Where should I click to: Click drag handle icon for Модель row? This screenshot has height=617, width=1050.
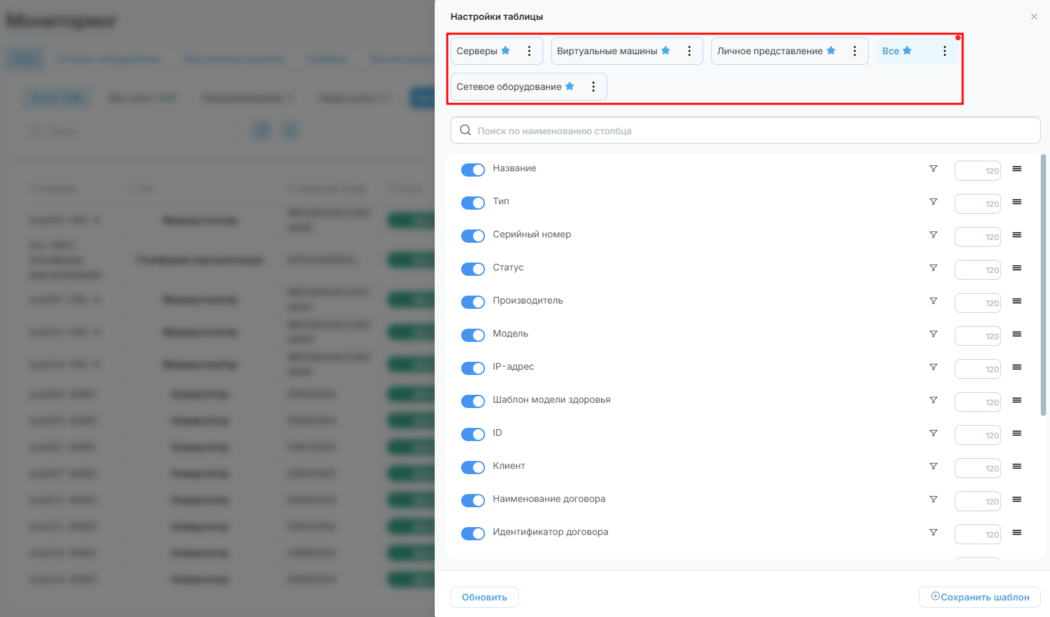point(1017,334)
